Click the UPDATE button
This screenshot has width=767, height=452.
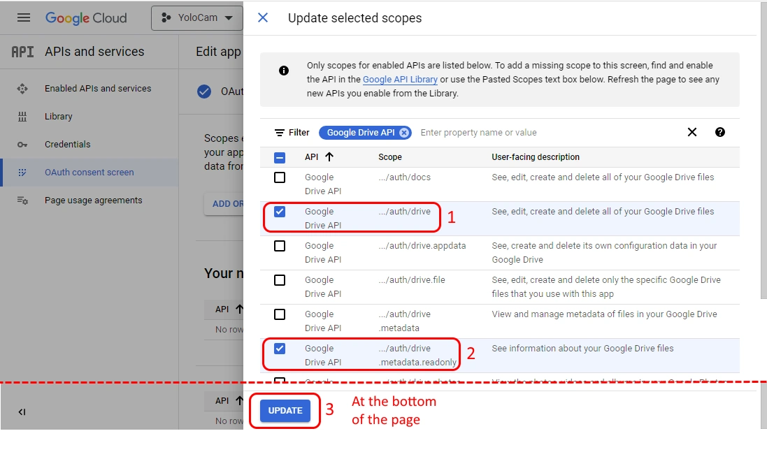pos(285,411)
